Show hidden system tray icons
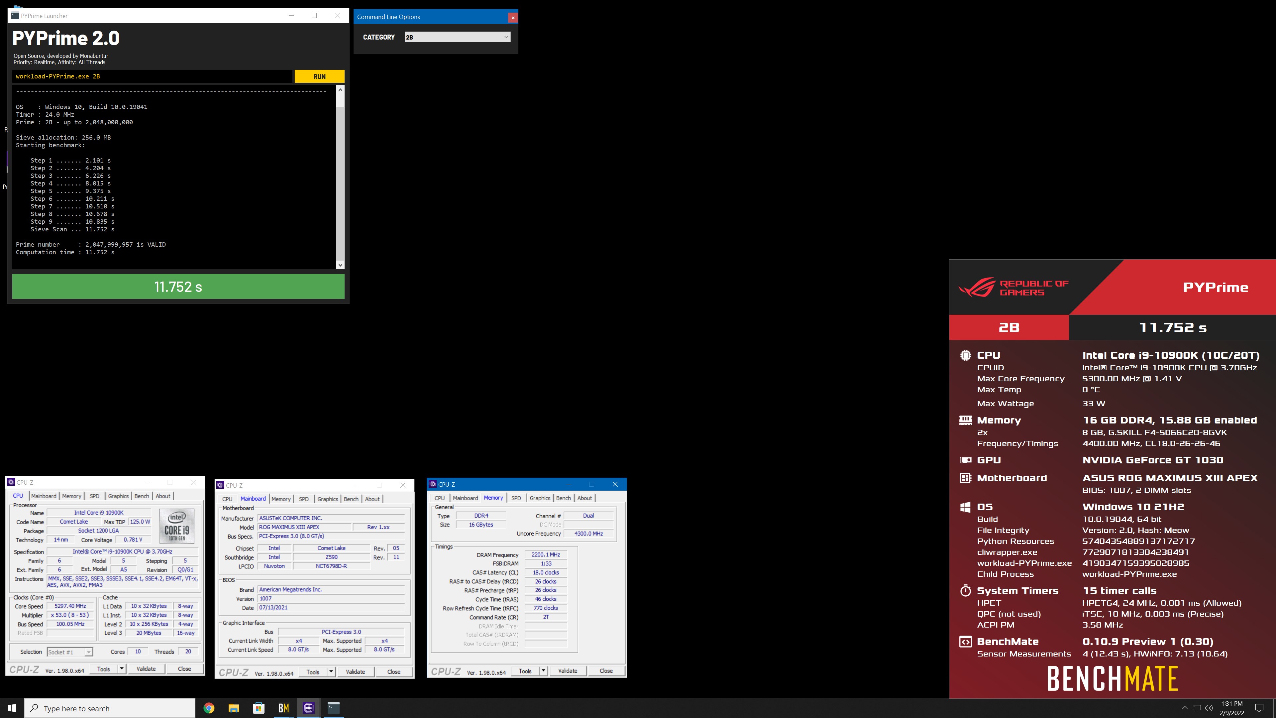 coord(1184,709)
